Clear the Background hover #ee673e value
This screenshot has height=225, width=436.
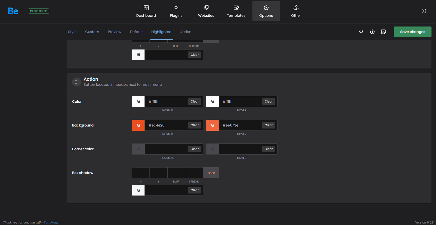click(x=269, y=125)
